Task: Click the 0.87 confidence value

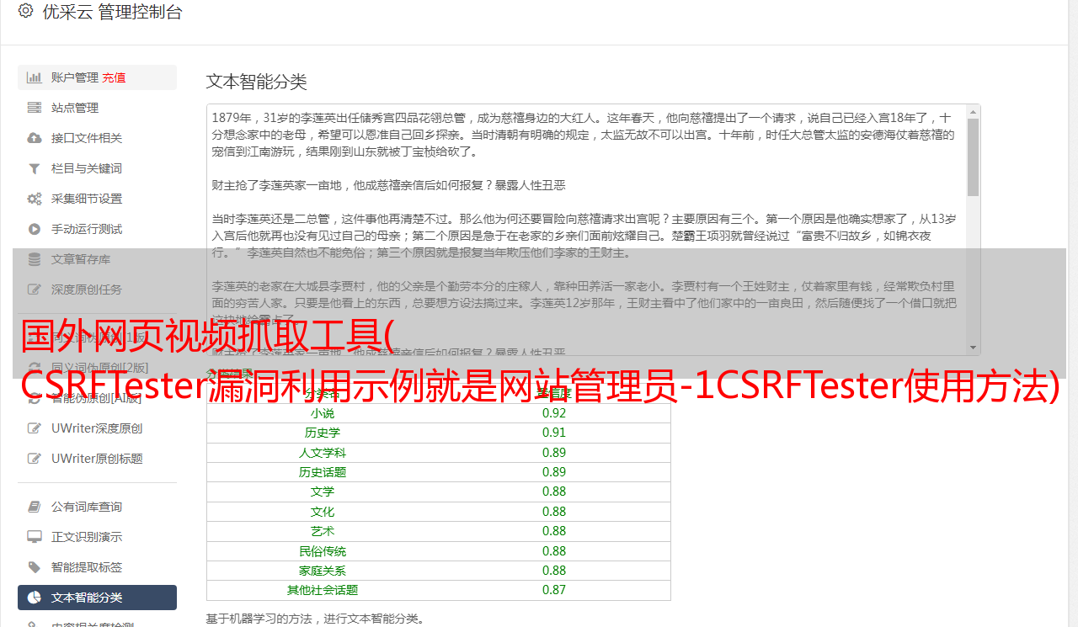Action: pyautogui.click(x=554, y=590)
